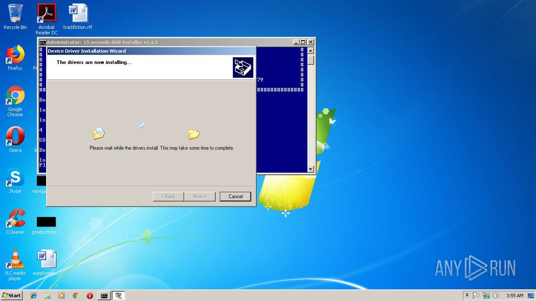Open Opera from the taskbar

click(90, 296)
